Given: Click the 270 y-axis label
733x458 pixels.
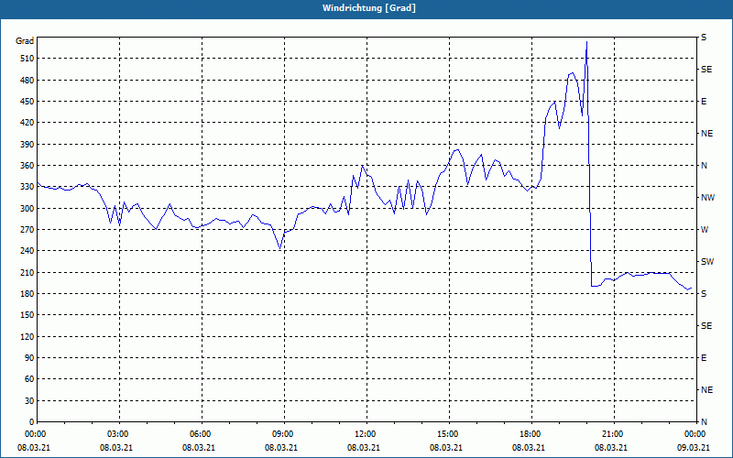Looking at the screenshot, I should 27,230.
